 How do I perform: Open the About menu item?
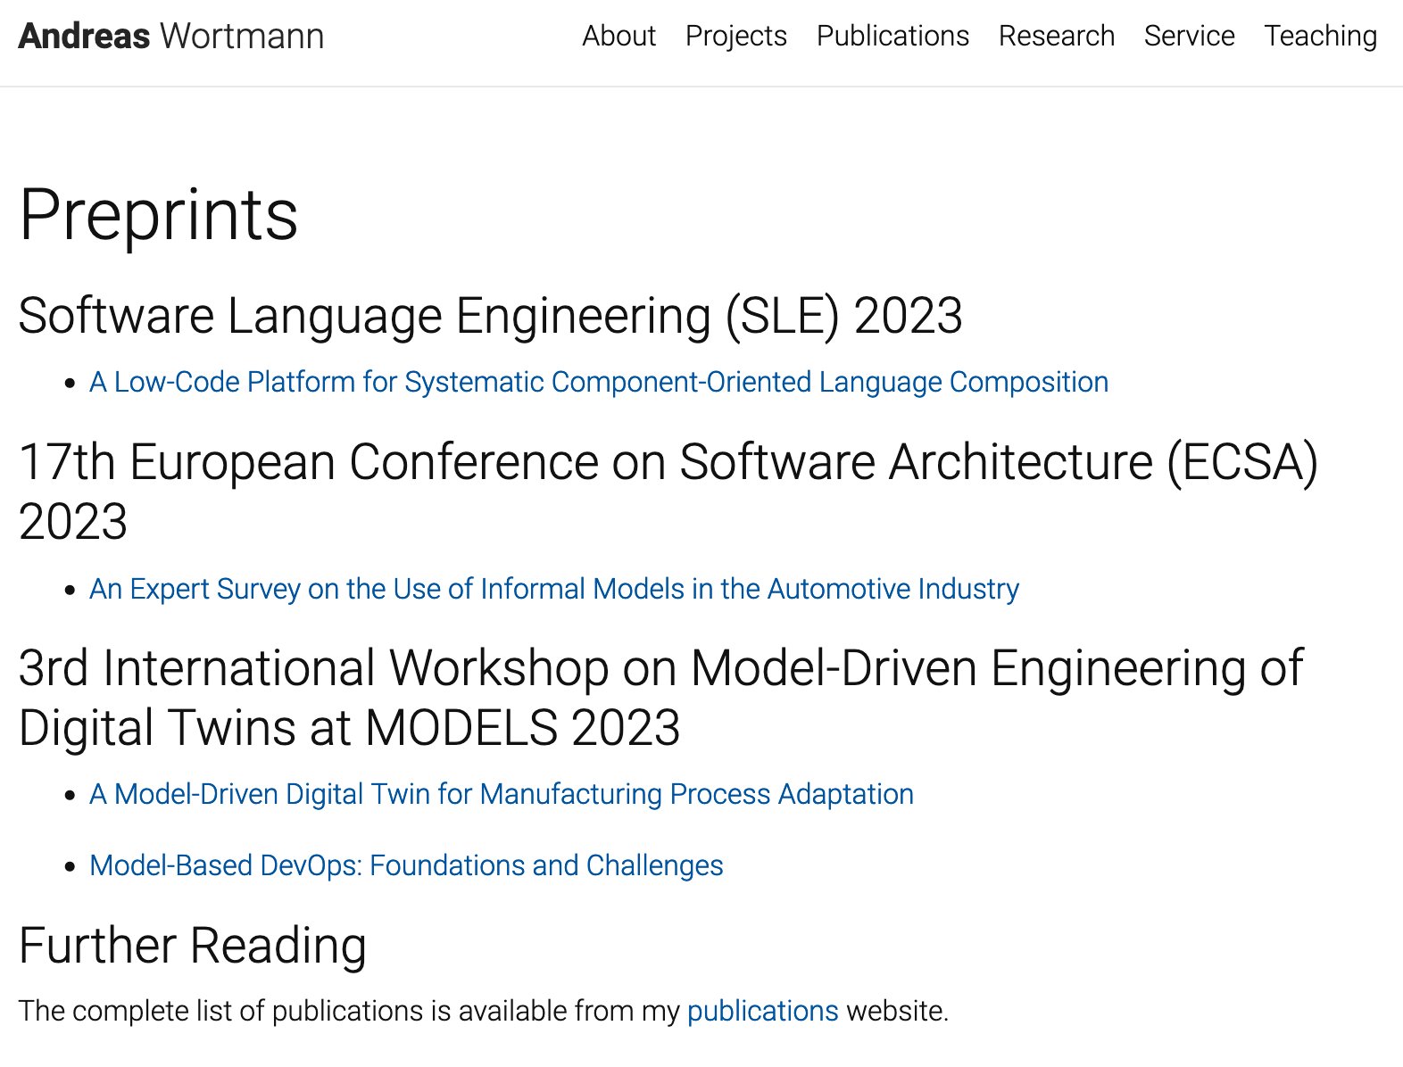[x=618, y=36]
